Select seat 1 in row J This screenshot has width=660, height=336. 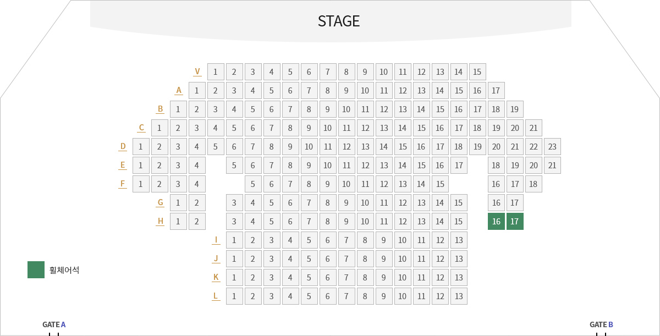[x=234, y=259]
